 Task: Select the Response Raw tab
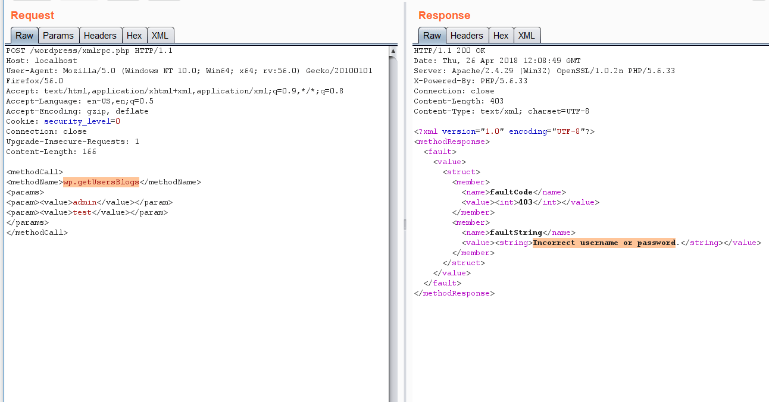coord(432,36)
